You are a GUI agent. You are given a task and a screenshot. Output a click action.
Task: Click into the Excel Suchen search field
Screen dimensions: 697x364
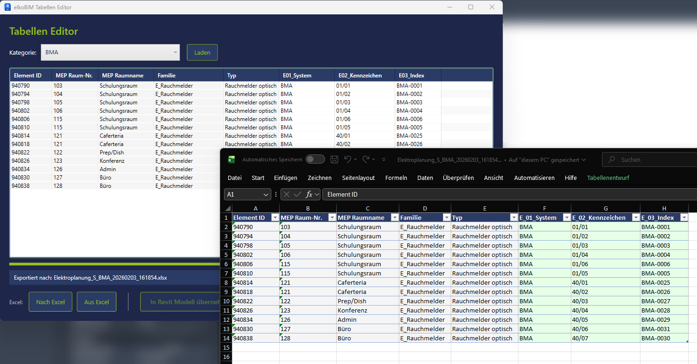click(654, 160)
